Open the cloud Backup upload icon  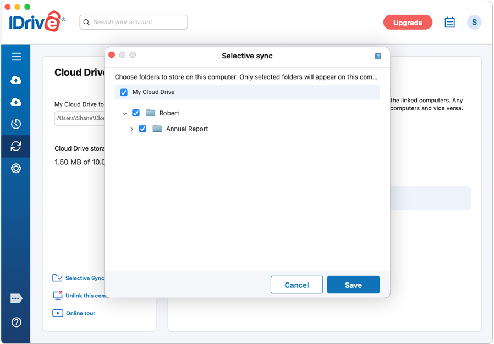(x=16, y=80)
